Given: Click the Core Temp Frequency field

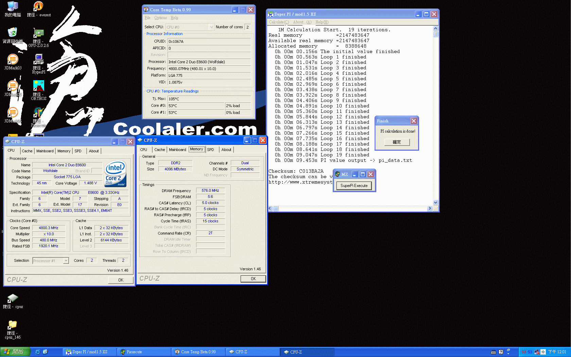Looking at the screenshot, I should [209, 69].
